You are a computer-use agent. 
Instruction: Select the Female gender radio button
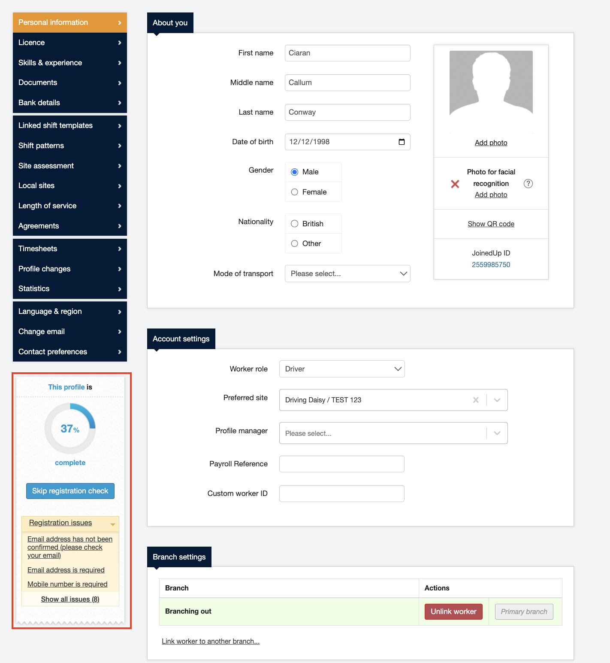295,192
